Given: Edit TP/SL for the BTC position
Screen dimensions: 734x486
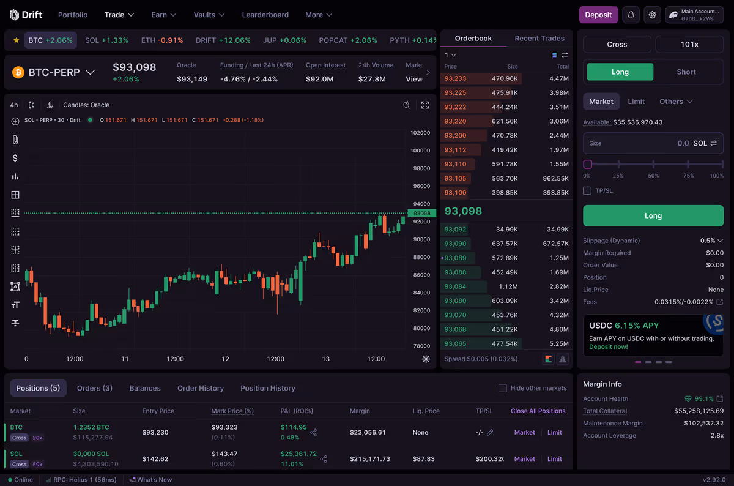Looking at the screenshot, I should (x=490, y=433).
